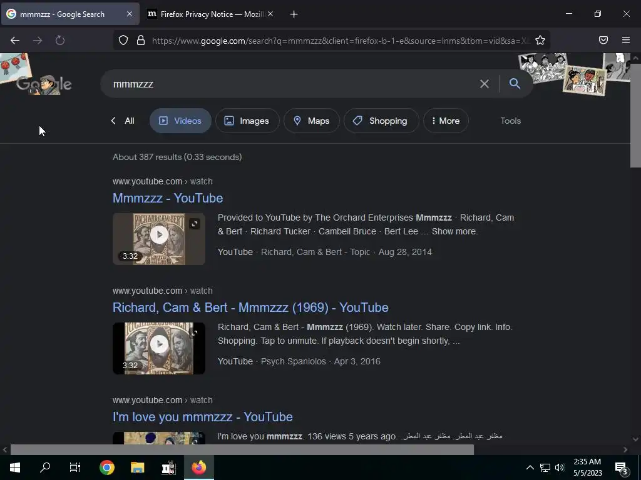Click Show more in first result description

(x=454, y=231)
